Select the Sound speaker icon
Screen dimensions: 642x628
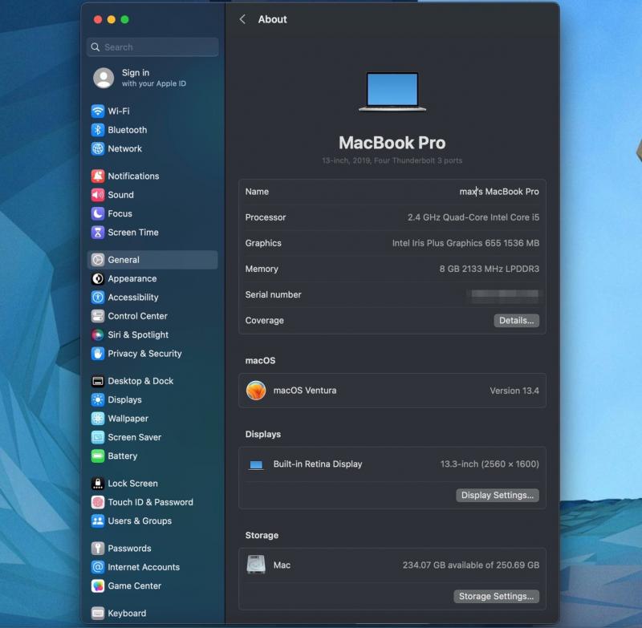pos(97,195)
